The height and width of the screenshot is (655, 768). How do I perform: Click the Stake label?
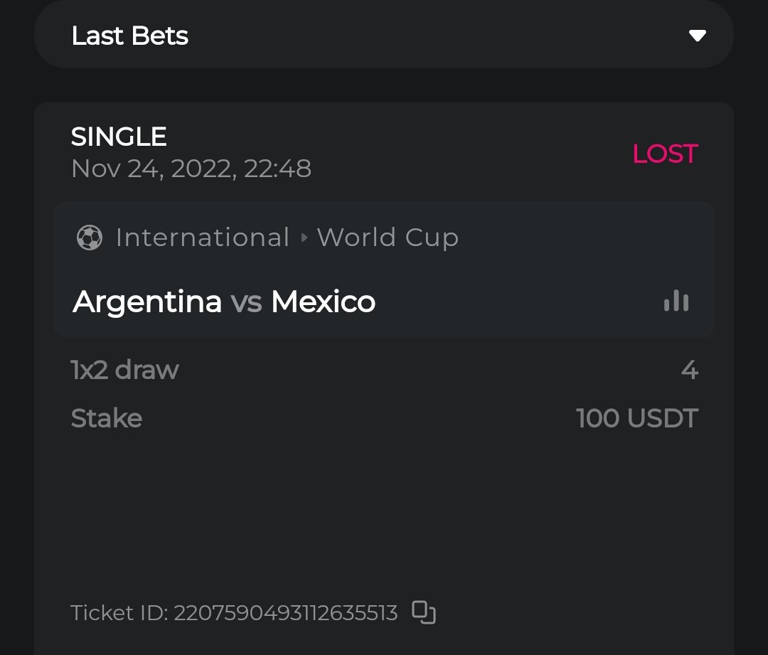[x=107, y=418]
